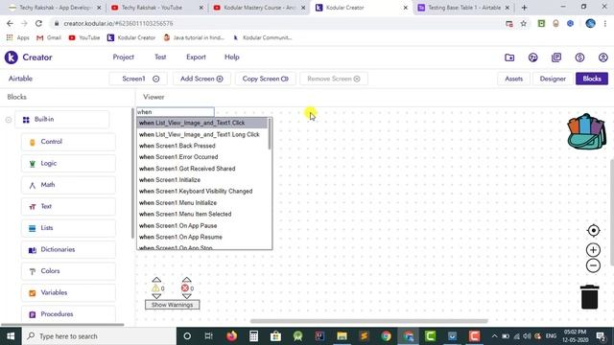Open the Kodular Creator bookmark
Image resolution: width=614 pixels, height=345 pixels.
pyautogui.click(x=131, y=37)
